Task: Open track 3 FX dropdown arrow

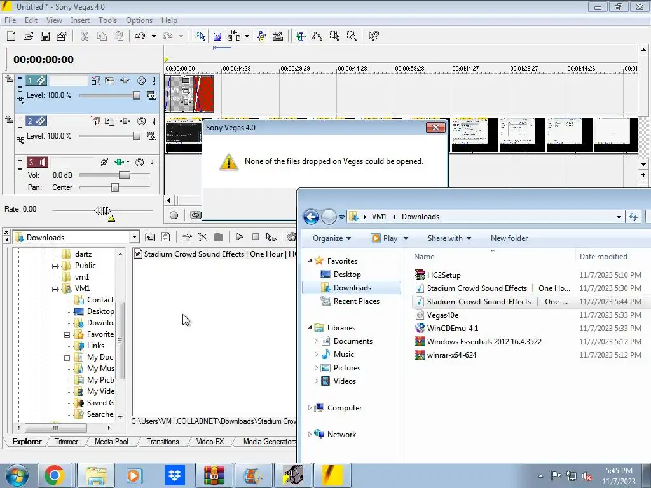Action: tap(128, 162)
